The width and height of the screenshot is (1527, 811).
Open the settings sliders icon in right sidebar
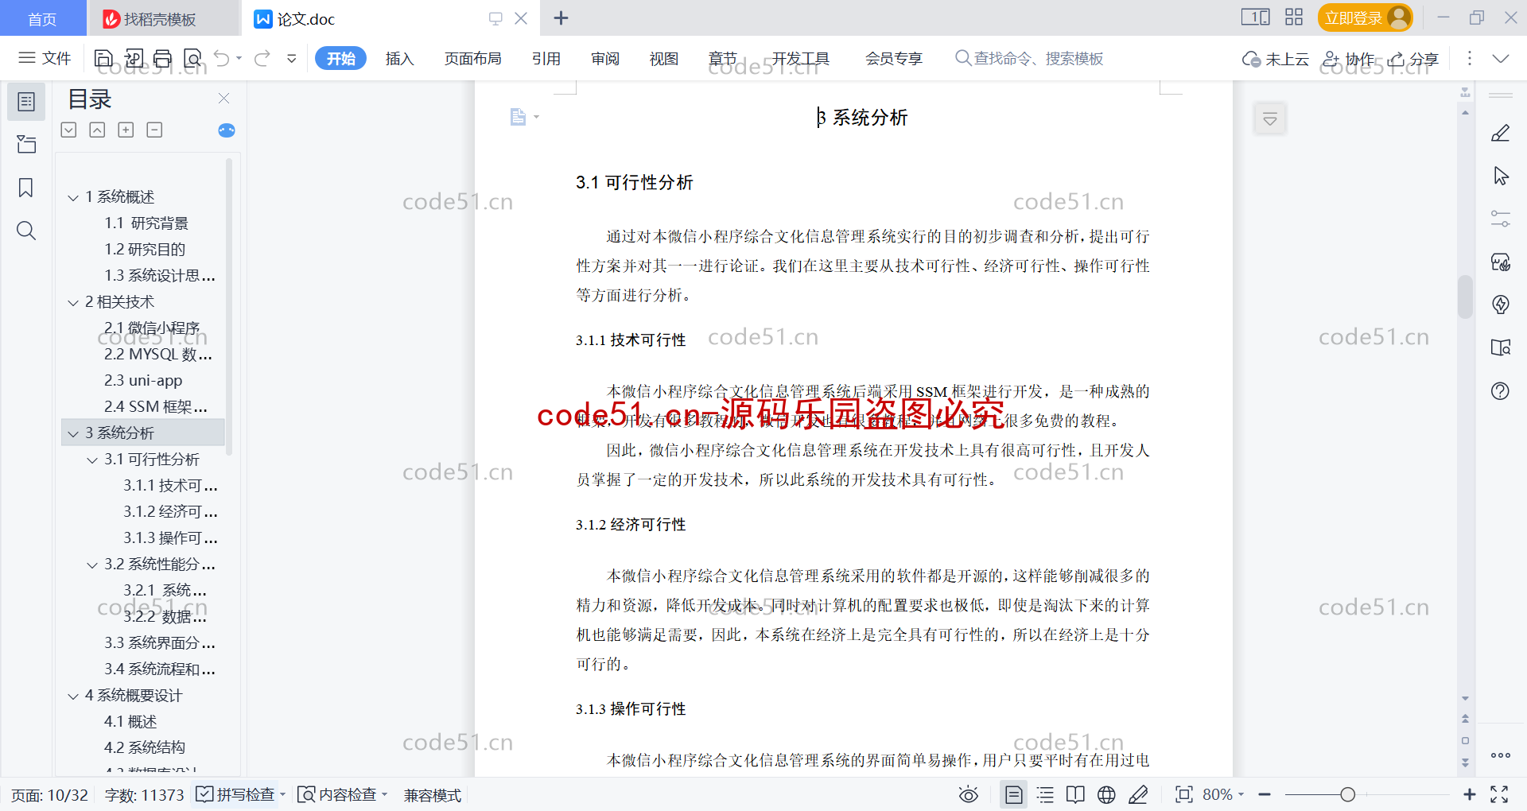click(1501, 219)
